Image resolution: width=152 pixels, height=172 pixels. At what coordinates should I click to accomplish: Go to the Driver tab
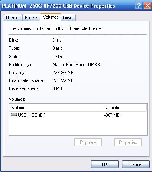(68, 18)
